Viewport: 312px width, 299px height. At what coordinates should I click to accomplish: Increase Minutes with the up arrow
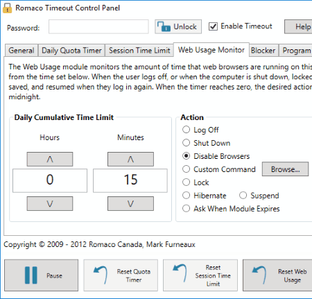[130, 159]
